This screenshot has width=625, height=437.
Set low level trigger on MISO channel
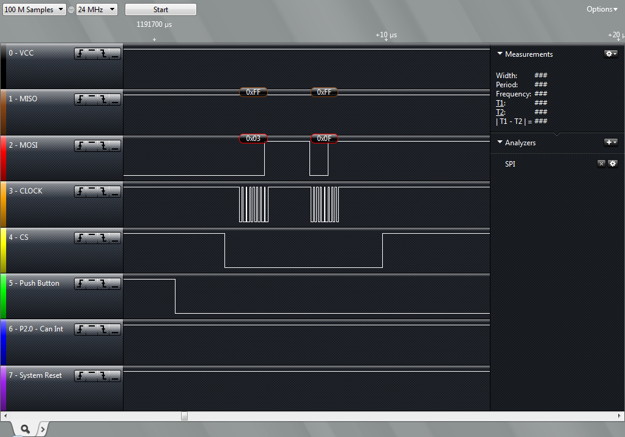tap(115, 99)
